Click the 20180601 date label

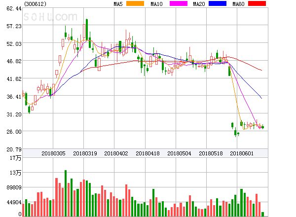[242, 153]
